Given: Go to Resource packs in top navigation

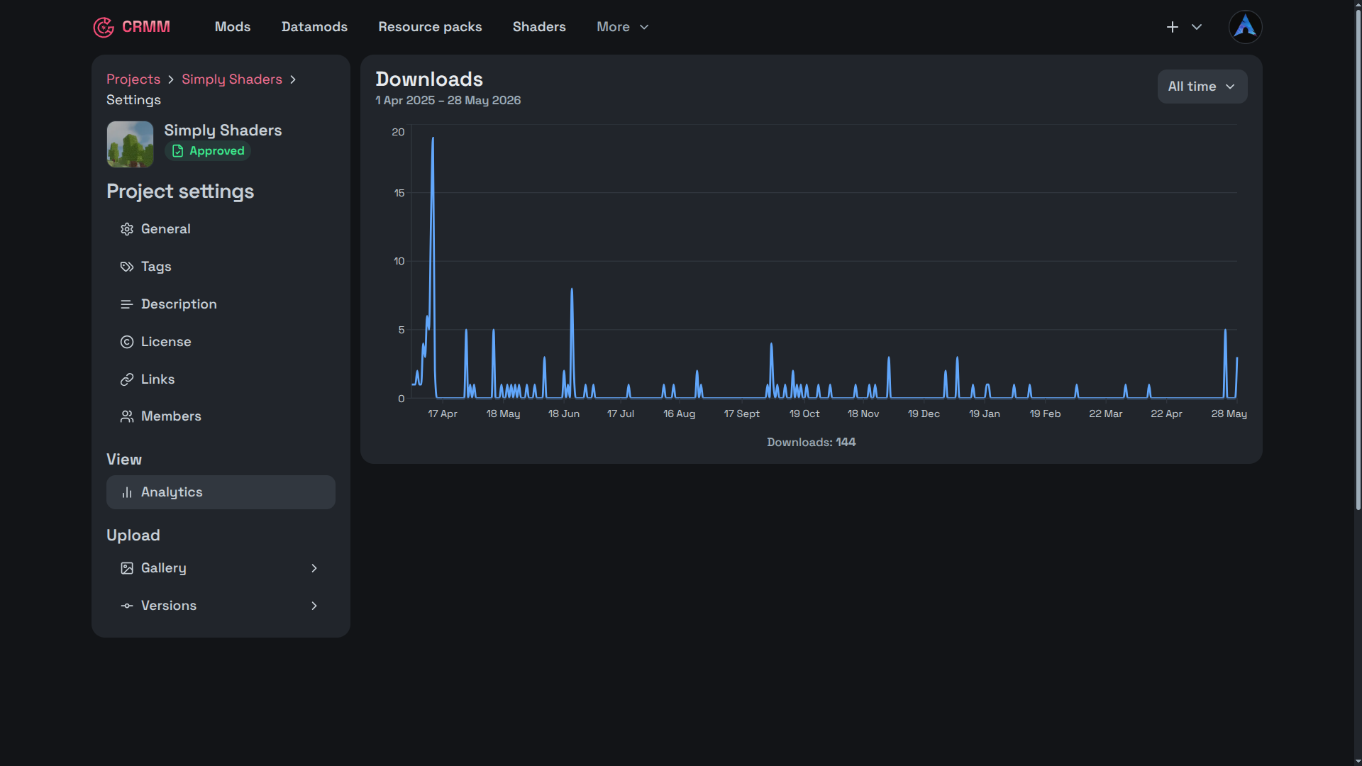Looking at the screenshot, I should (430, 27).
